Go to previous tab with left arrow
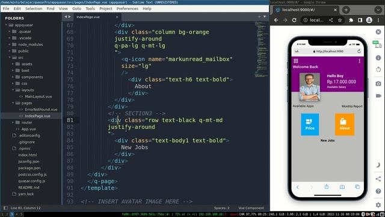The image size is (385, 217). pos(66,17)
